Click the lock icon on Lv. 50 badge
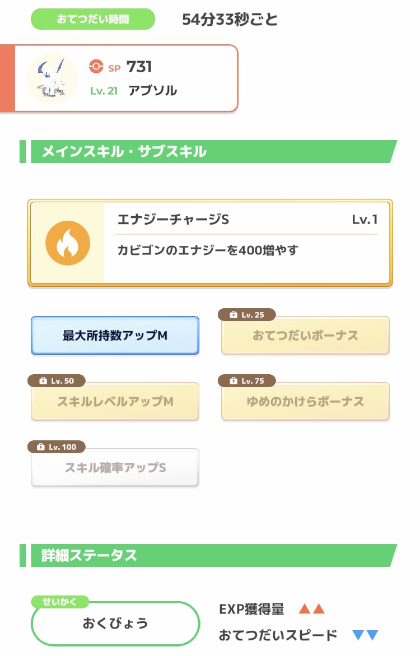The image size is (420, 656). click(43, 381)
